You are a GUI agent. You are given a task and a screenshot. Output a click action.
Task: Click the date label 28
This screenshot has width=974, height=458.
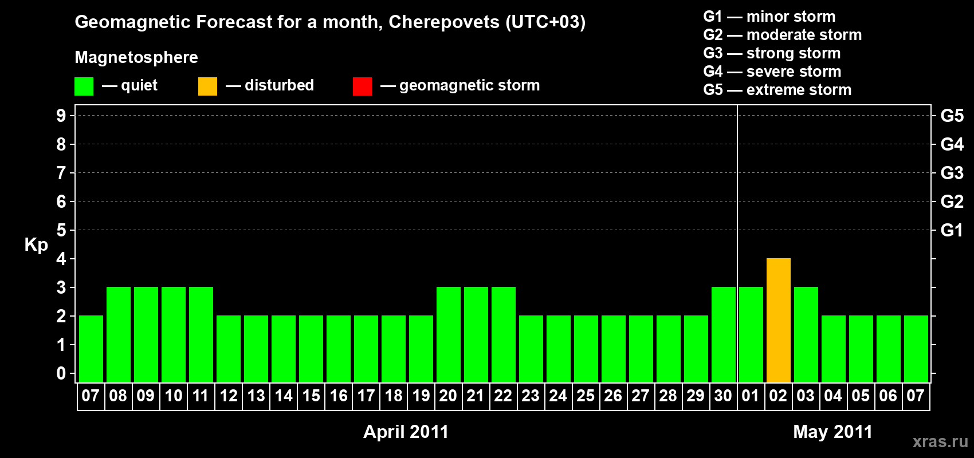(x=668, y=396)
